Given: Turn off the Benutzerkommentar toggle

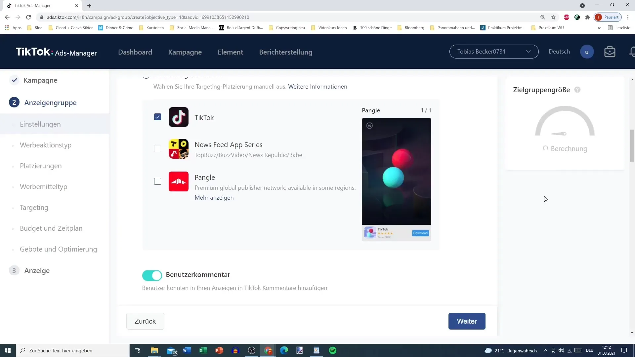Looking at the screenshot, I should tap(152, 275).
